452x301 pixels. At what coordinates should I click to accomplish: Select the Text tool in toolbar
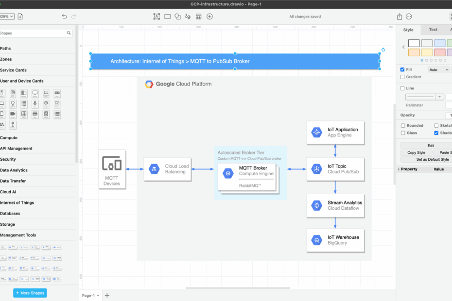(x=156, y=17)
